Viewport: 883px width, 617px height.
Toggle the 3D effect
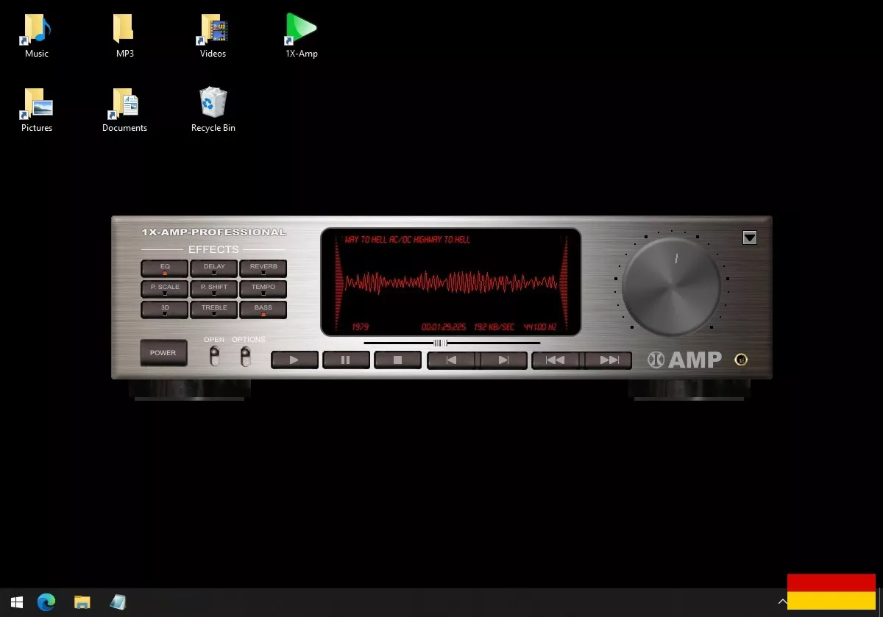pyautogui.click(x=165, y=310)
